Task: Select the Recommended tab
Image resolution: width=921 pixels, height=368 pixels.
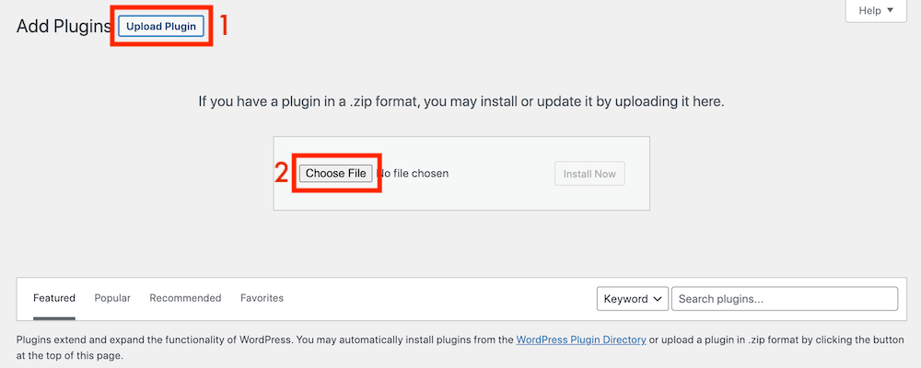Action: click(185, 298)
